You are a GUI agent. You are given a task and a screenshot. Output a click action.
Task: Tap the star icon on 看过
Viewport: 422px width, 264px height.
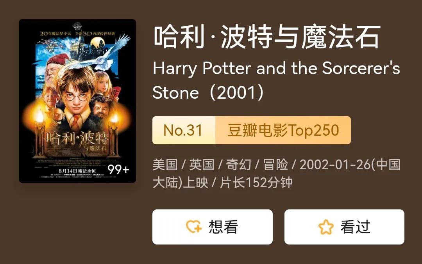[x=325, y=227]
